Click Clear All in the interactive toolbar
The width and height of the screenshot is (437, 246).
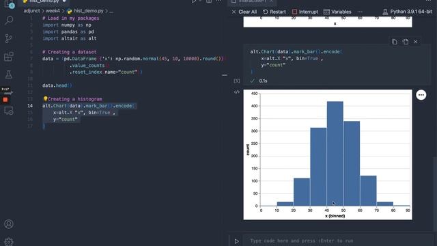244,12
